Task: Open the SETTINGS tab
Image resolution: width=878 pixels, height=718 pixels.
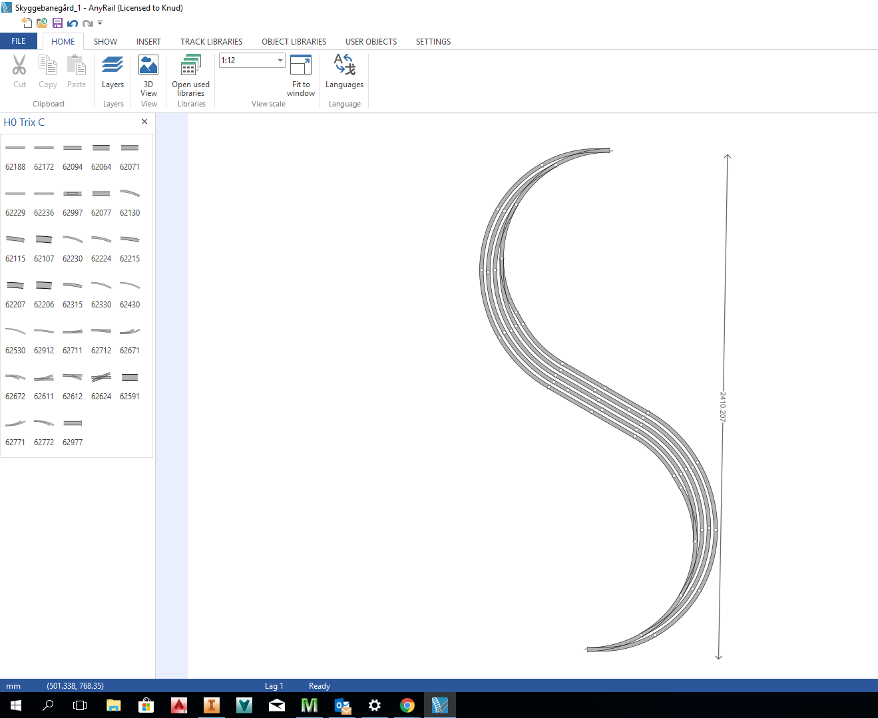Action: (433, 41)
